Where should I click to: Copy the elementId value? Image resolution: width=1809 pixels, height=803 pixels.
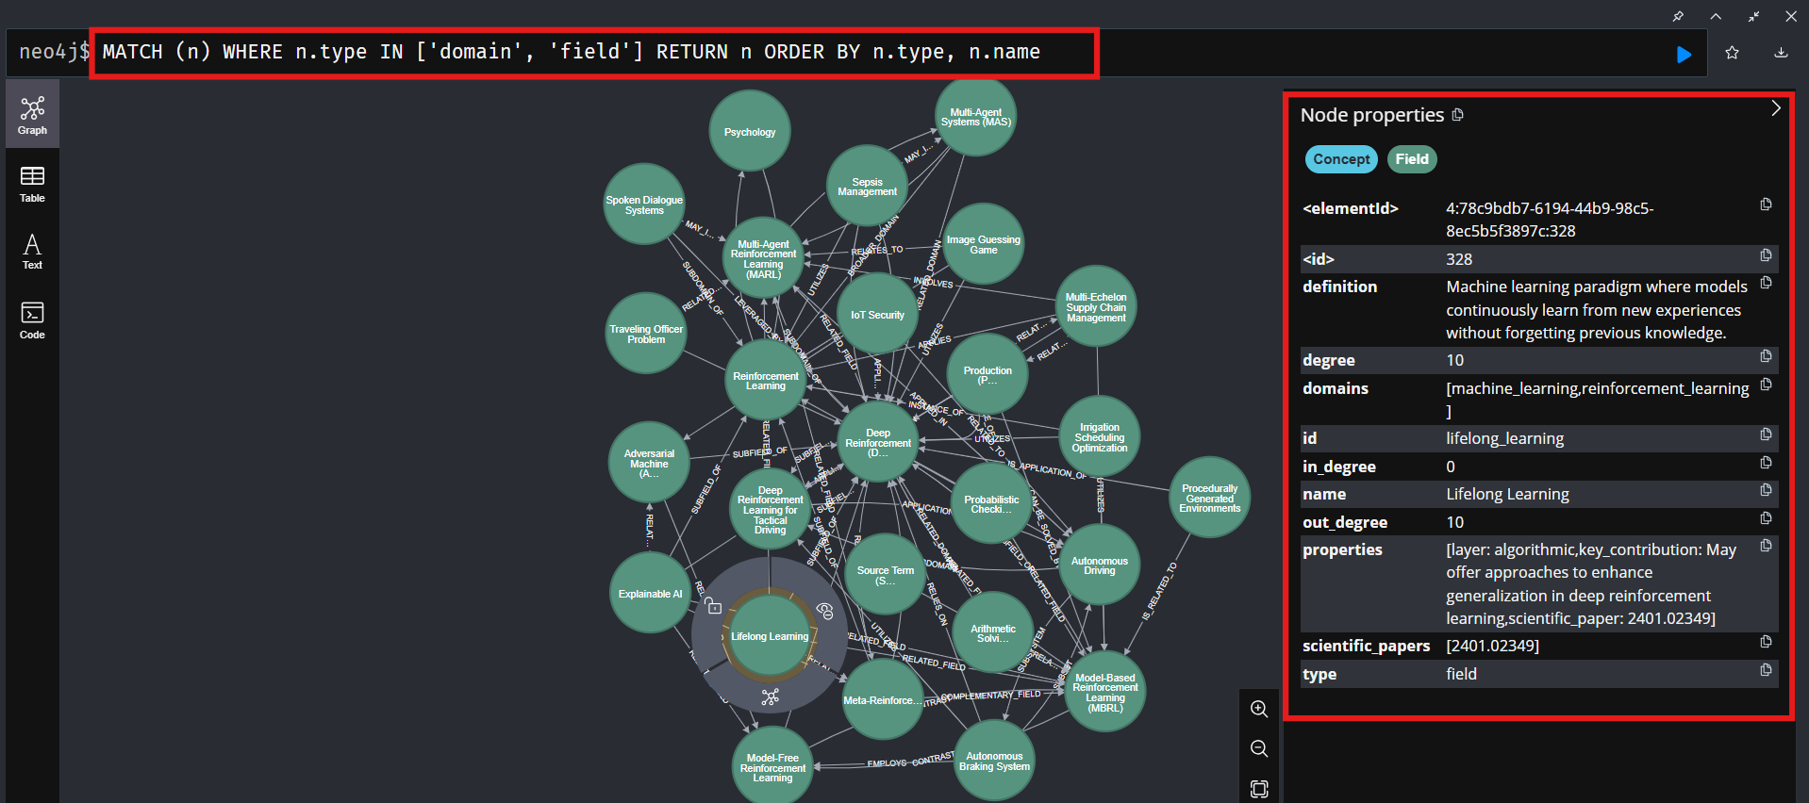coord(1766,205)
